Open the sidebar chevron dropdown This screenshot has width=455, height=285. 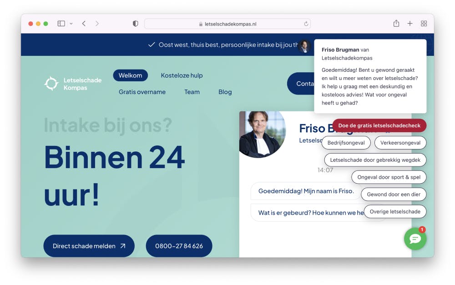(71, 23)
